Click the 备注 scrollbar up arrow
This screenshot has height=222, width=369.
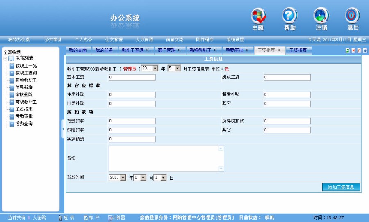221,148
